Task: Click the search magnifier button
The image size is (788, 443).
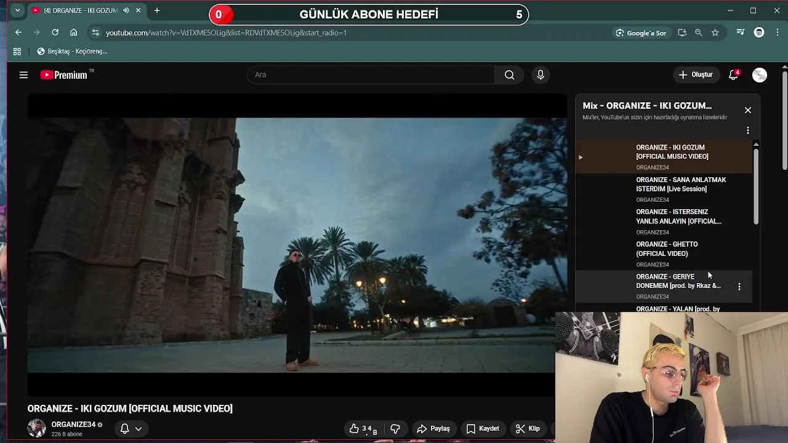Action: 509,75
